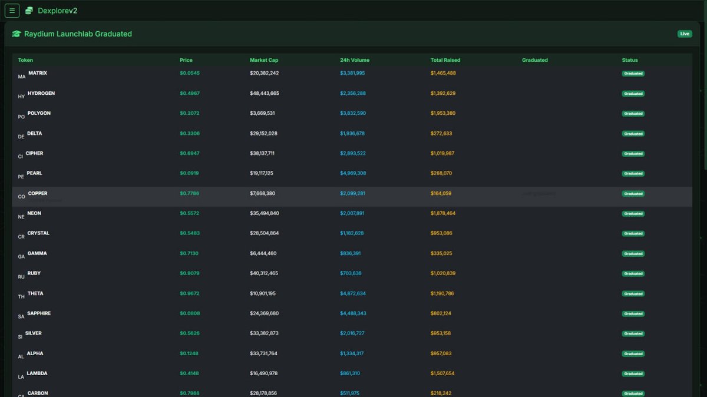Click SAPPHIRE price $0.0808
This screenshot has width=707, height=397.
coord(190,313)
